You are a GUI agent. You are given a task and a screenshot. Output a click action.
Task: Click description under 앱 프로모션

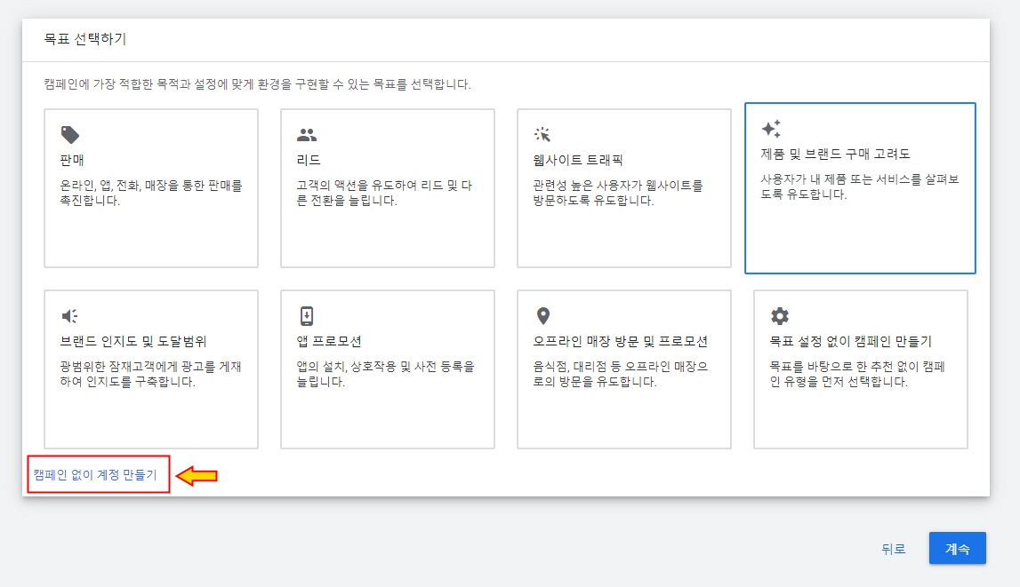[x=385, y=374]
